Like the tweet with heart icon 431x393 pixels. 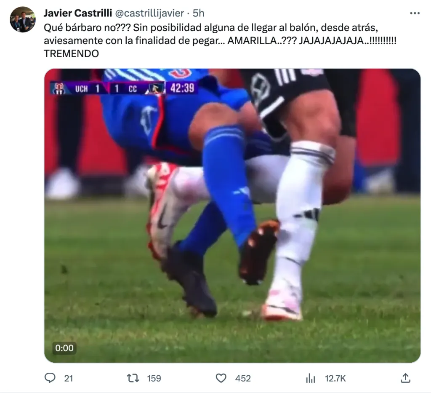[221, 378]
